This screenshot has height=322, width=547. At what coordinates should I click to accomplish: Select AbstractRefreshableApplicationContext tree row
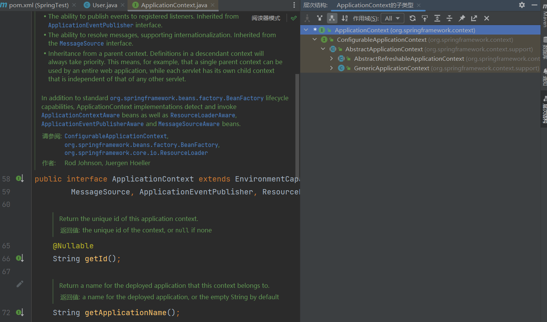(420, 58)
